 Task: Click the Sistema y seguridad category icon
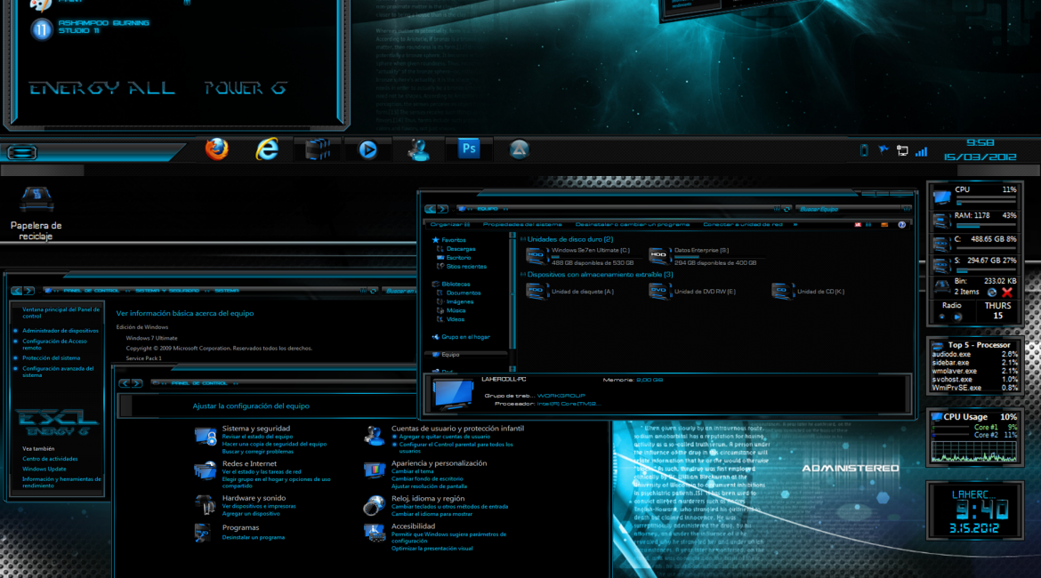click(206, 436)
